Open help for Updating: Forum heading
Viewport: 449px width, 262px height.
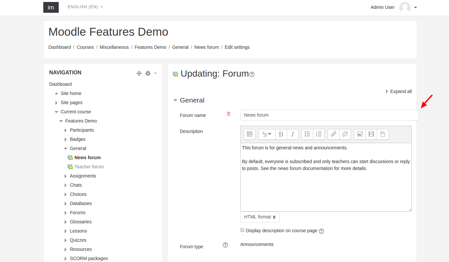tap(252, 74)
